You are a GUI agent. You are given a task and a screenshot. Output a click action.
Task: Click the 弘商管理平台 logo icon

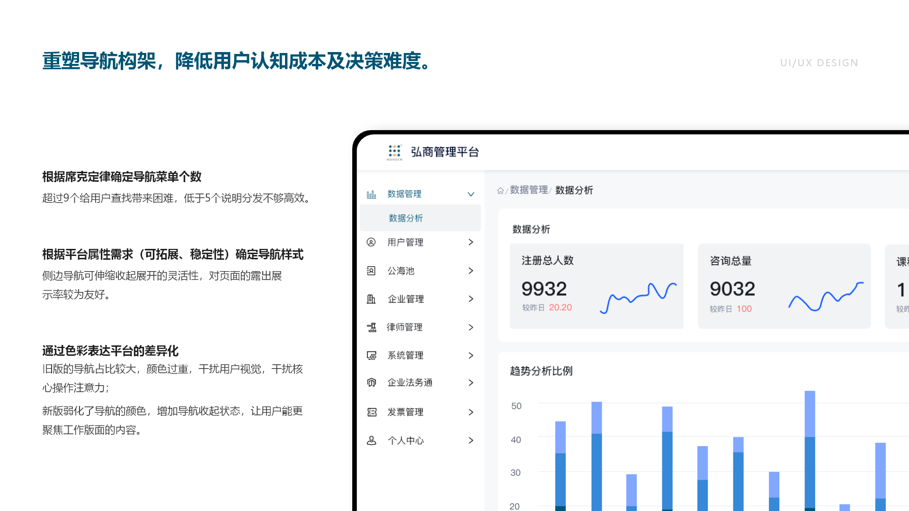[394, 152]
